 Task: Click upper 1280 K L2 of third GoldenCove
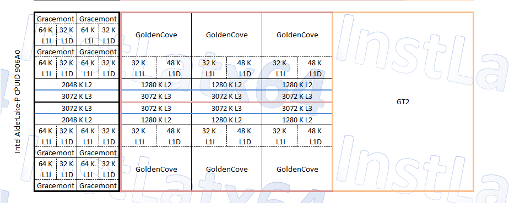tap(297, 84)
